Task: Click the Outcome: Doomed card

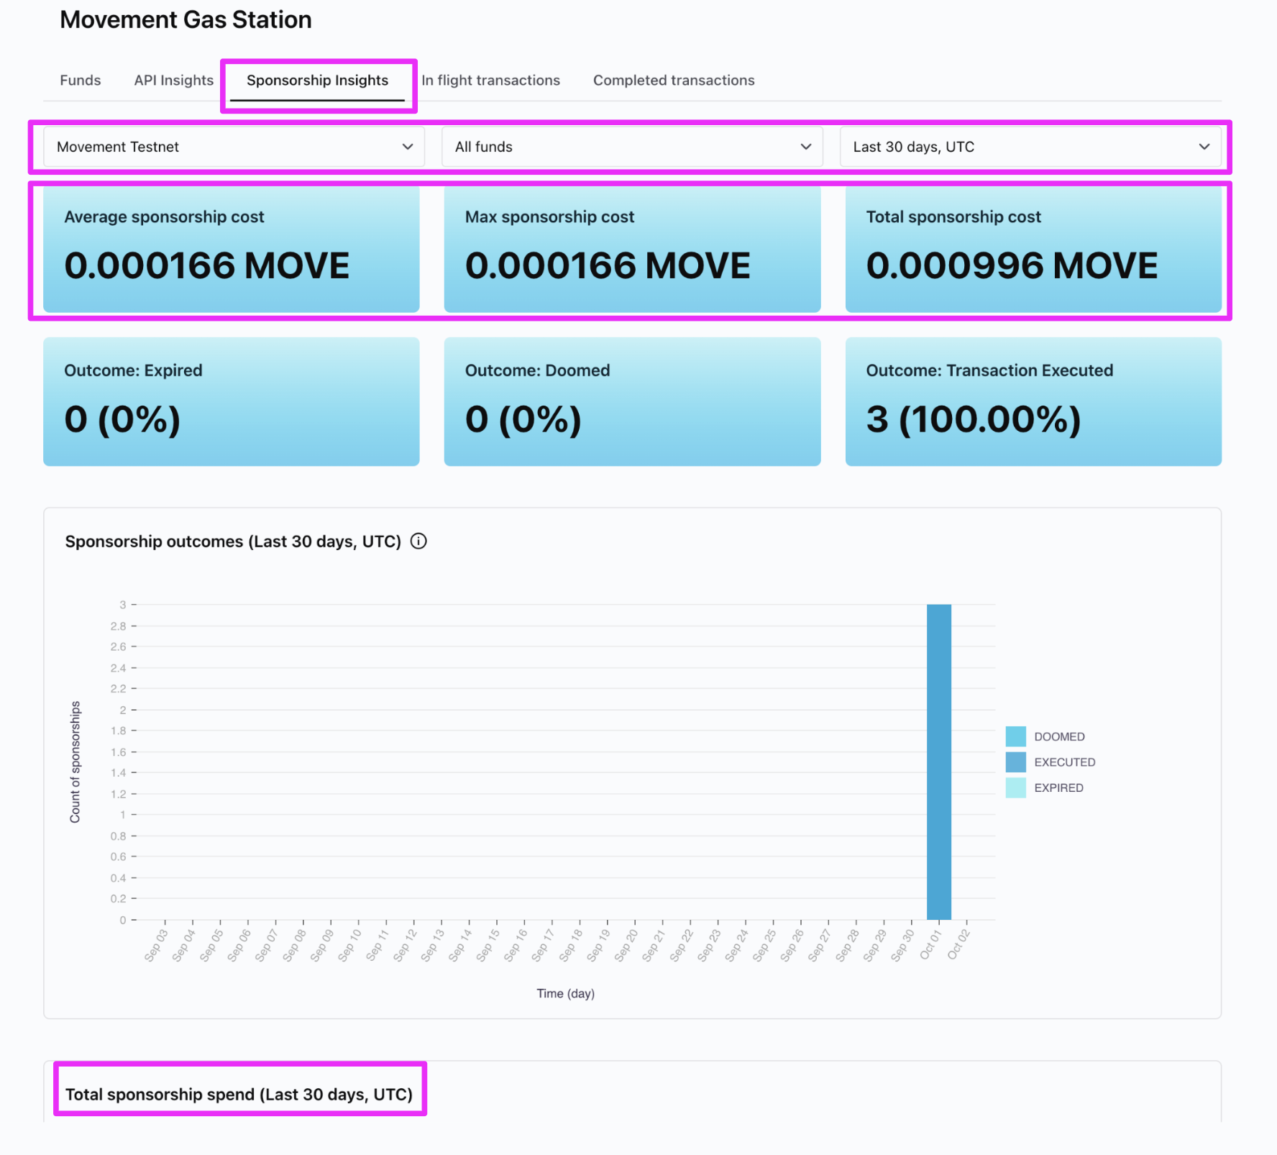Action: [632, 402]
